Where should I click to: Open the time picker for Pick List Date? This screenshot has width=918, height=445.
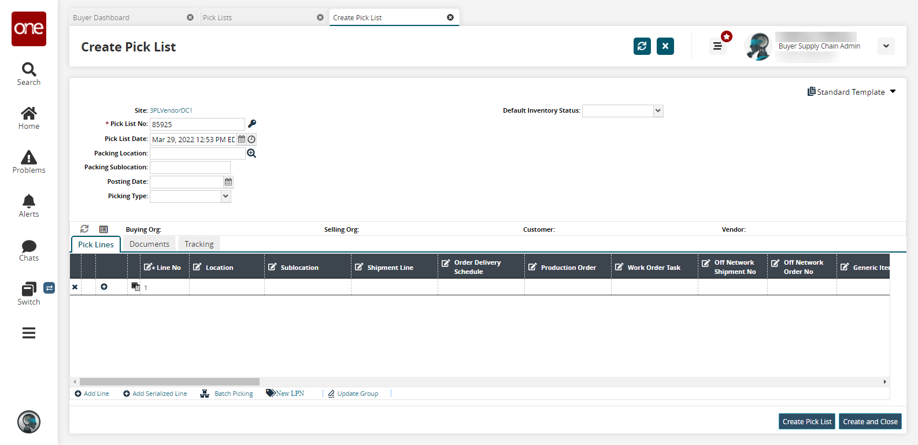(251, 139)
